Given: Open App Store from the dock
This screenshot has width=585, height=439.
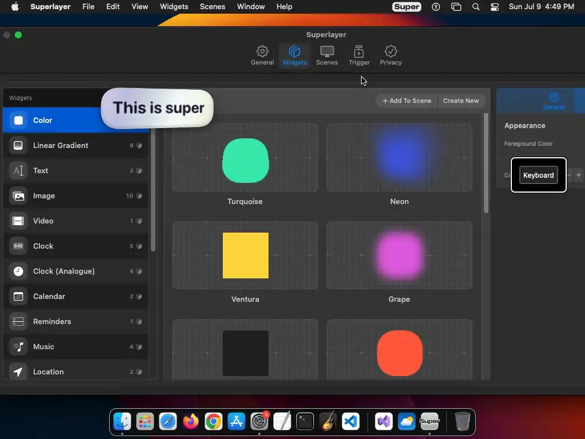Looking at the screenshot, I should (236, 421).
